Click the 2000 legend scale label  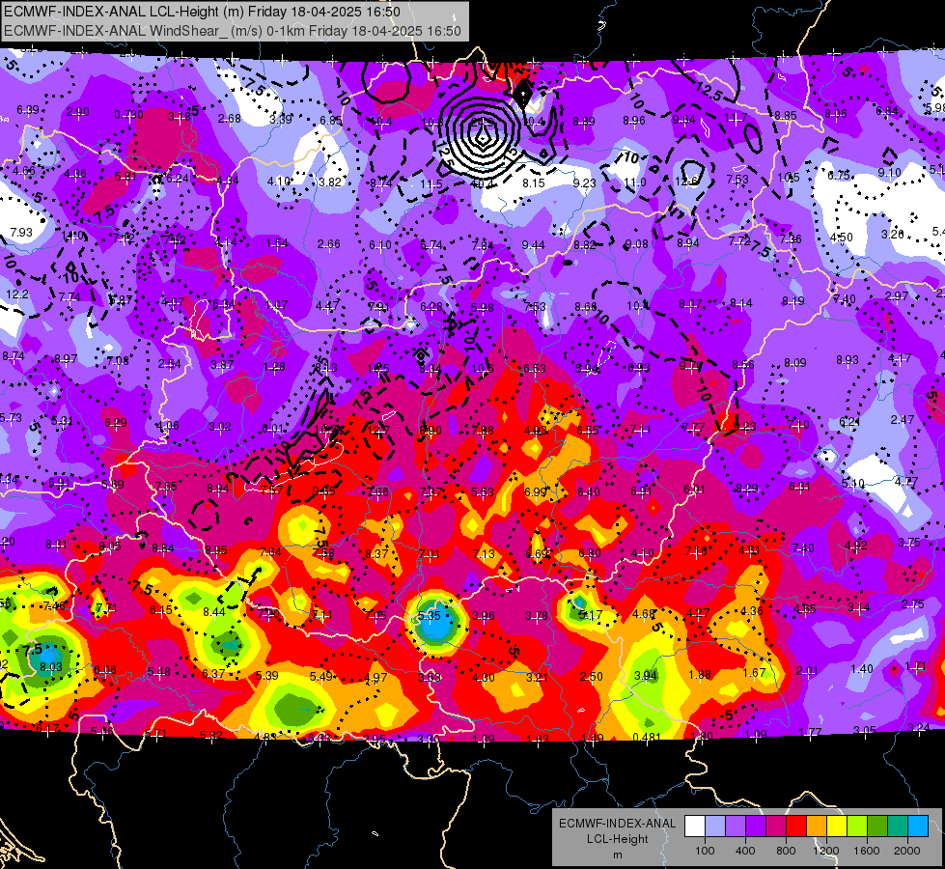[907, 851]
